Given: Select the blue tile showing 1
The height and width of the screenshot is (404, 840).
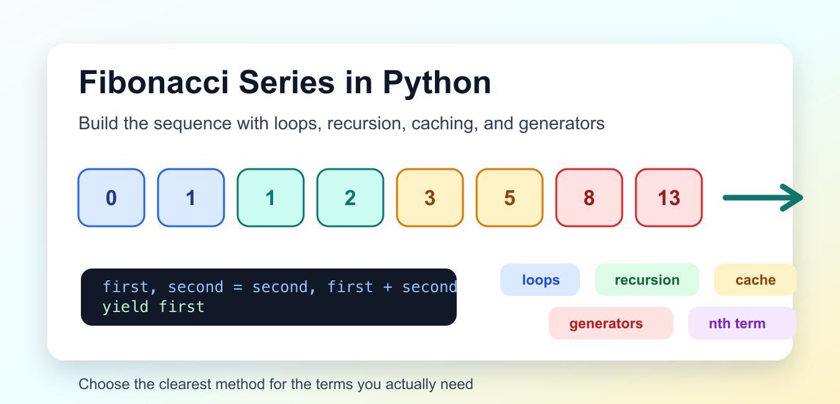Looking at the screenshot, I should point(191,198).
